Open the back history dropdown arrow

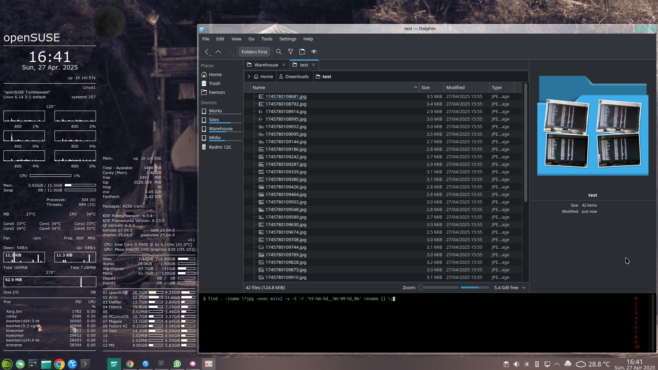[x=210, y=55]
